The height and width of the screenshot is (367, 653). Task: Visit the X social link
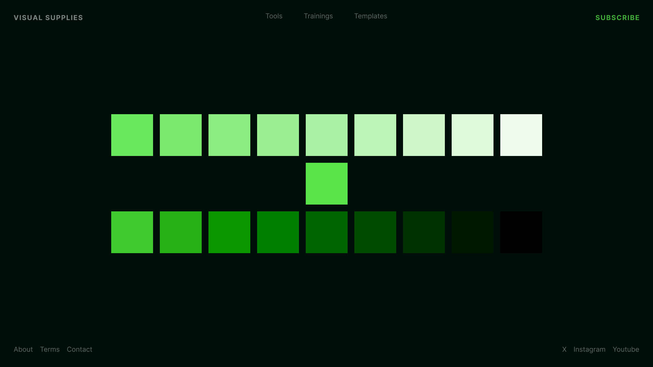564,349
